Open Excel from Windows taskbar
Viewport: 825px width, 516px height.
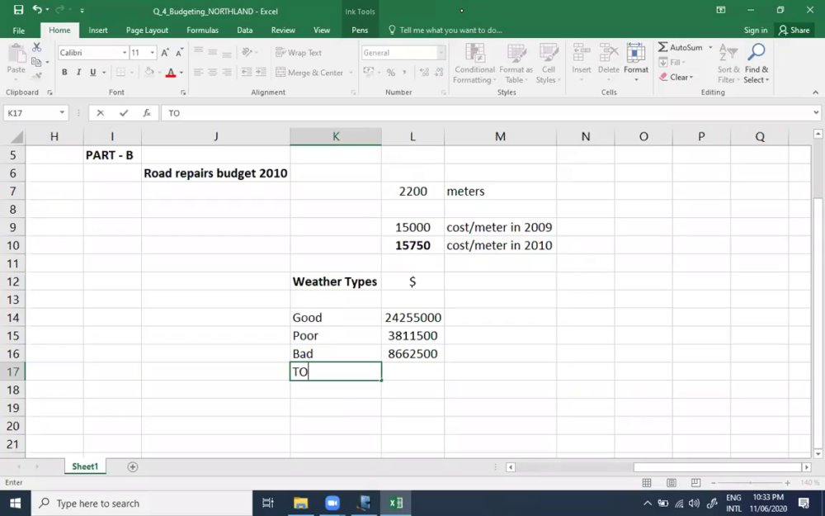tap(396, 503)
